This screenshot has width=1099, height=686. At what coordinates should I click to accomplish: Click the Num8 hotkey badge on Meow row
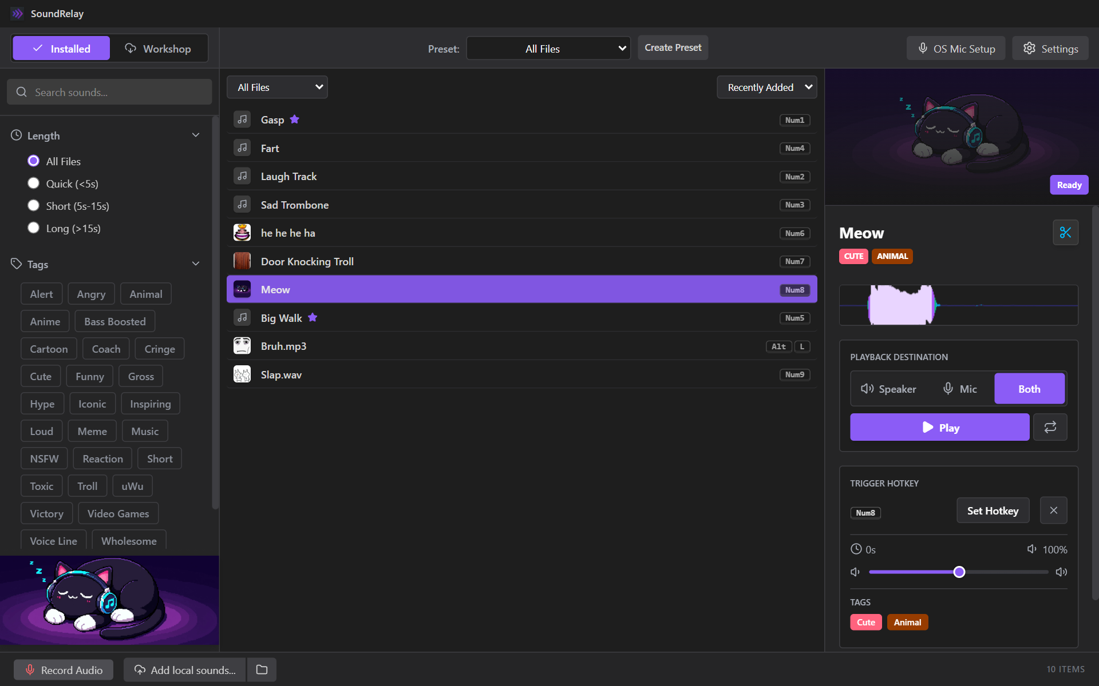point(794,290)
